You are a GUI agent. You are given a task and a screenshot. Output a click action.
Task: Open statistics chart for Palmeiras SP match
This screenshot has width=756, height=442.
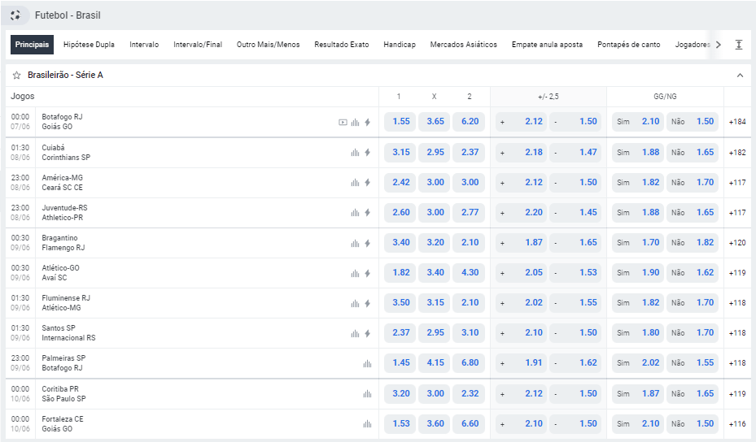367,363
